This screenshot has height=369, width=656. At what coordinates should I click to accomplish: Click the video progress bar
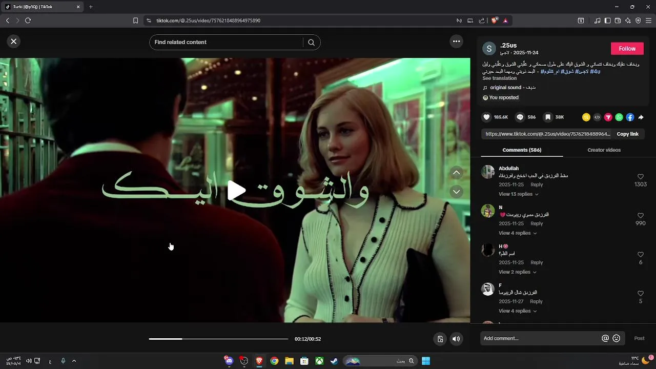pyautogui.click(x=218, y=339)
